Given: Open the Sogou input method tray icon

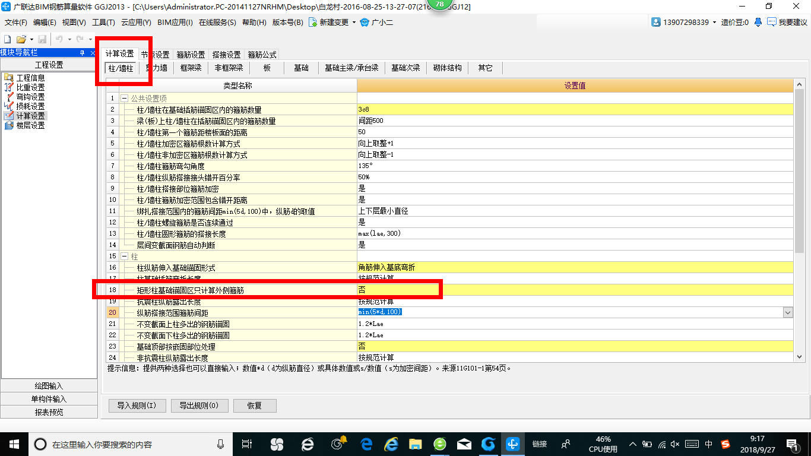Looking at the screenshot, I should [x=726, y=444].
